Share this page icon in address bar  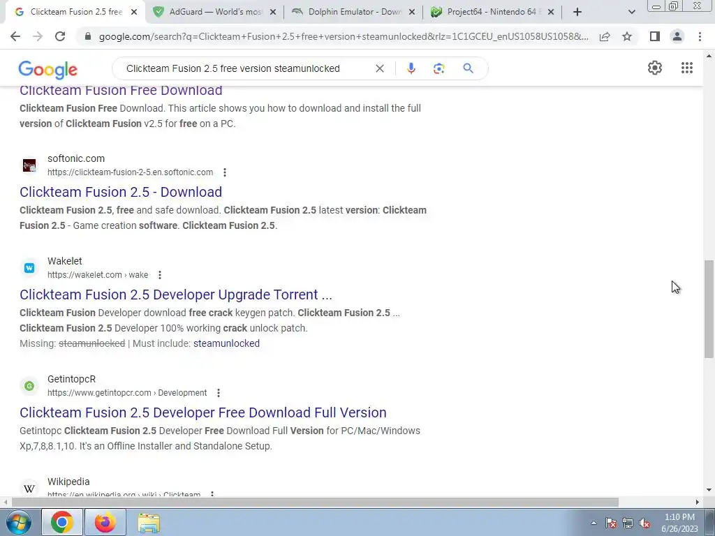(605, 36)
